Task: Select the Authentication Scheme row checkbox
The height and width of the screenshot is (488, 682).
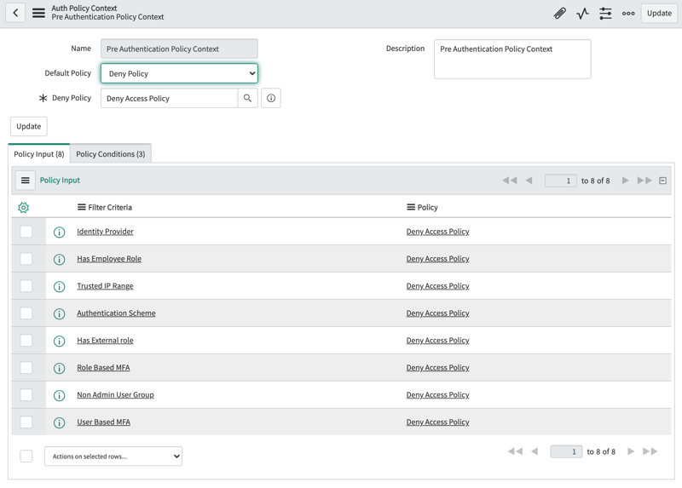Action: tap(26, 313)
